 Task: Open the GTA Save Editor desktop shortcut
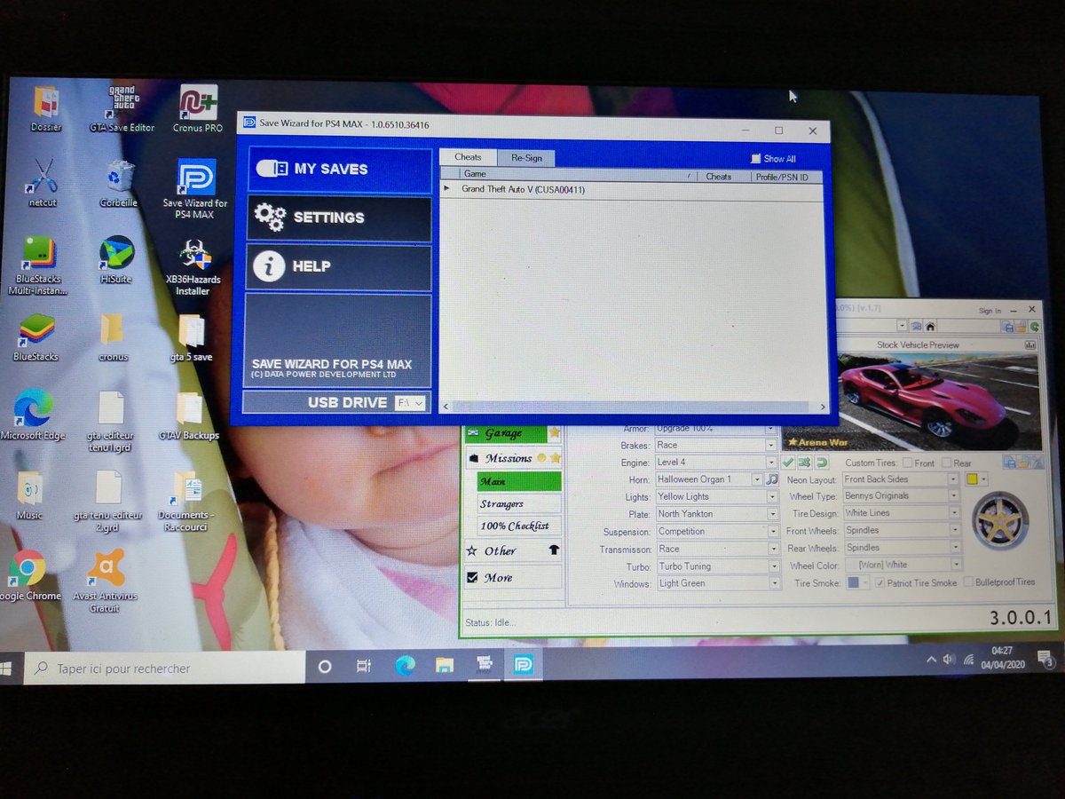[122, 107]
